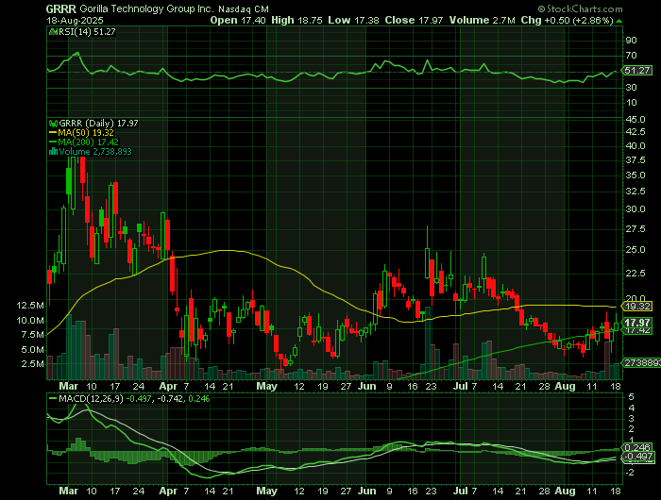This screenshot has height=500, width=661.
Task: Click the RSI line icon in the legend
Action: (x=53, y=31)
